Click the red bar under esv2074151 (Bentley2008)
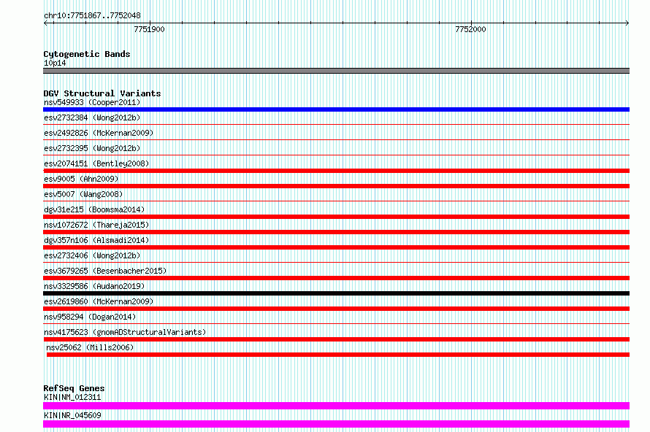The width and height of the screenshot is (650, 432). [336, 171]
